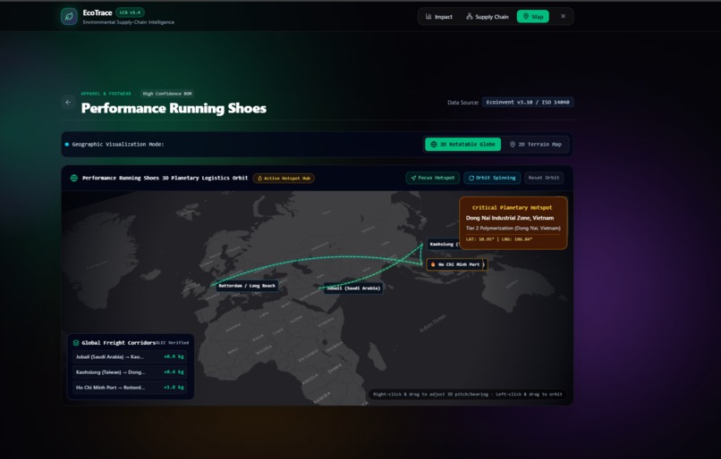Click the Kaohsiung (Taiwan) freight corridor row
This screenshot has height=459, width=721.
(130, 372)
